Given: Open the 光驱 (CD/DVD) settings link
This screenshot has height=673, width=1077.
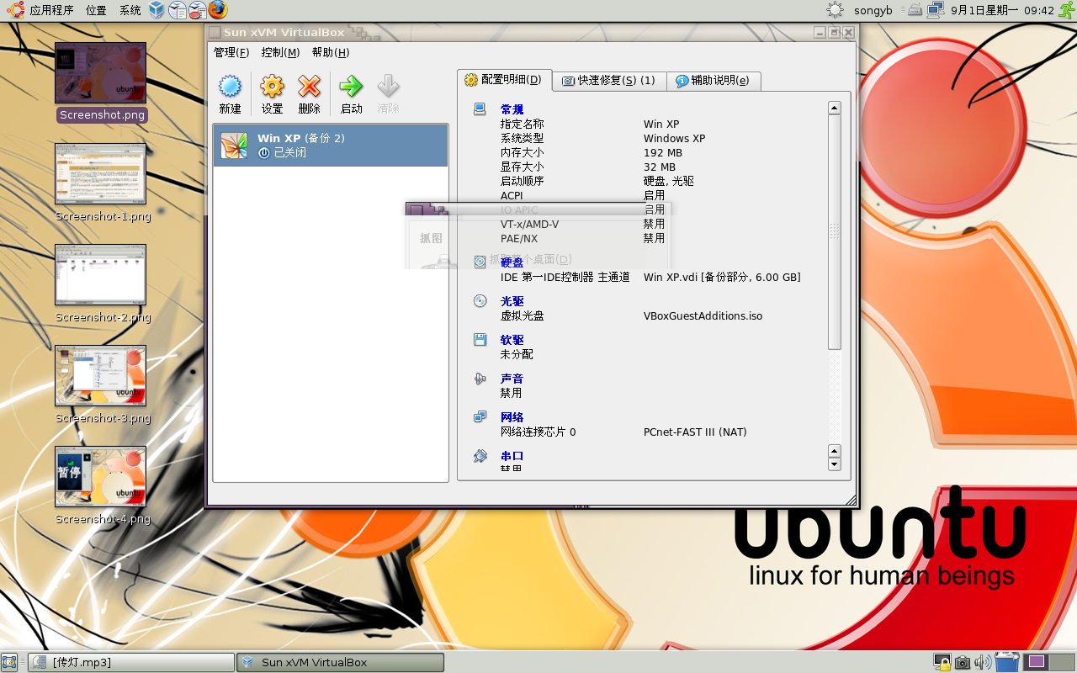Looking at the screenshot, I should 512,301.
